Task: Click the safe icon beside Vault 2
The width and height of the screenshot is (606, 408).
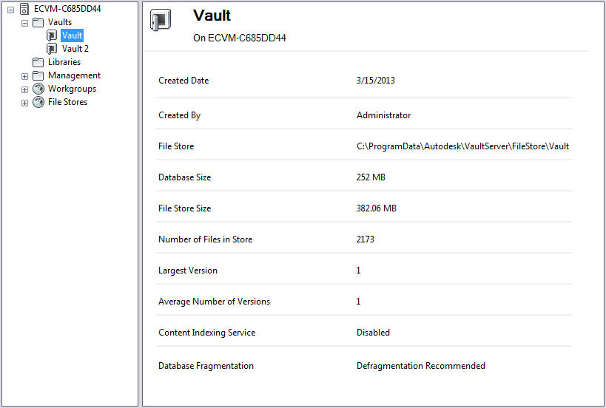Action: (x=52, y=49)
